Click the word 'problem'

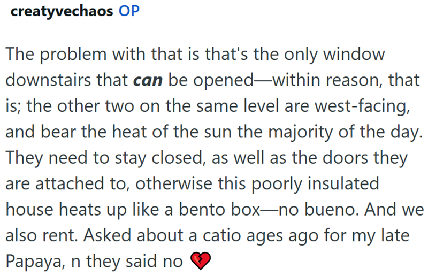coord(73,55)
